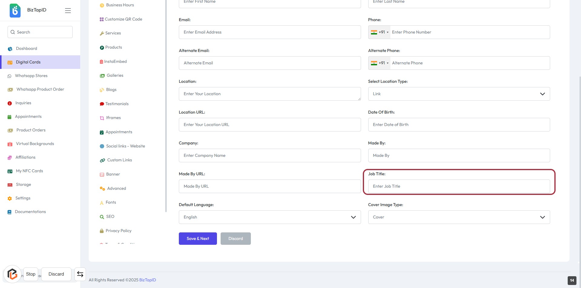Open the Default Language dropdown
This screenshot has height=288, width=581.
(x=270, y=217)
